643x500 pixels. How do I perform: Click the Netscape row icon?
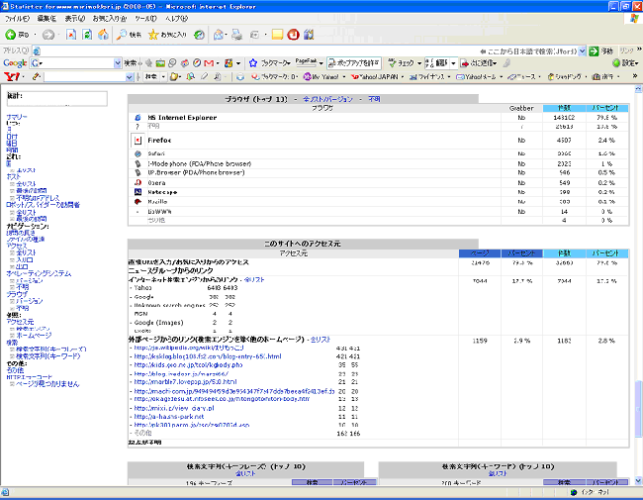[138, 192]
